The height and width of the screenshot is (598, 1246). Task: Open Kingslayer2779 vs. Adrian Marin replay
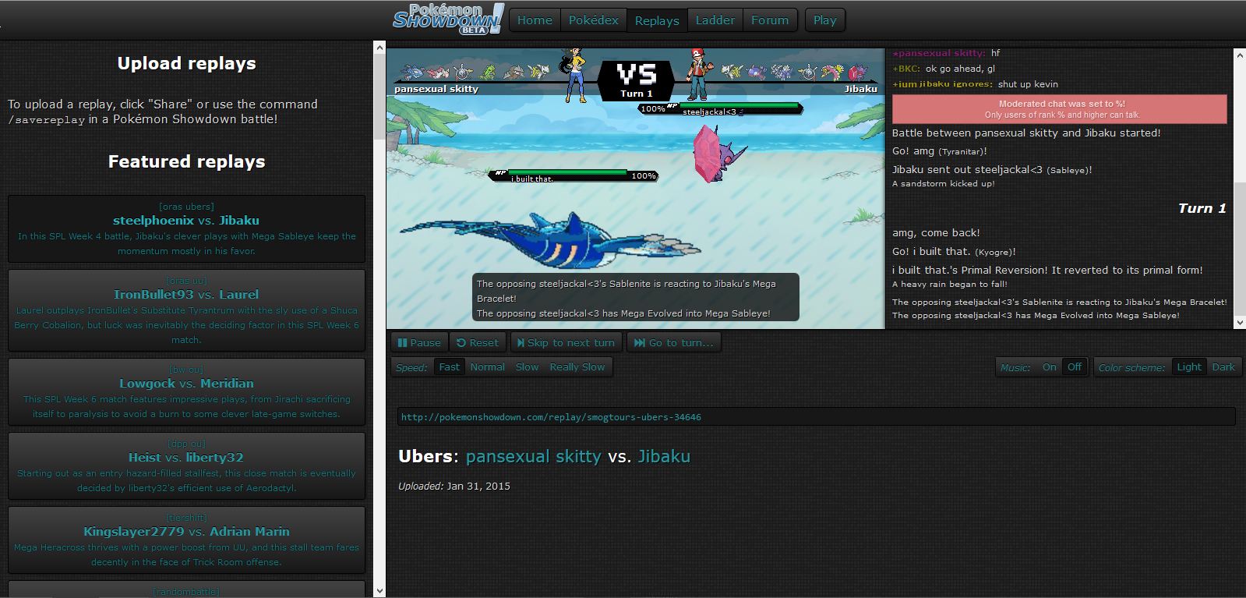(x=186, y=540)
